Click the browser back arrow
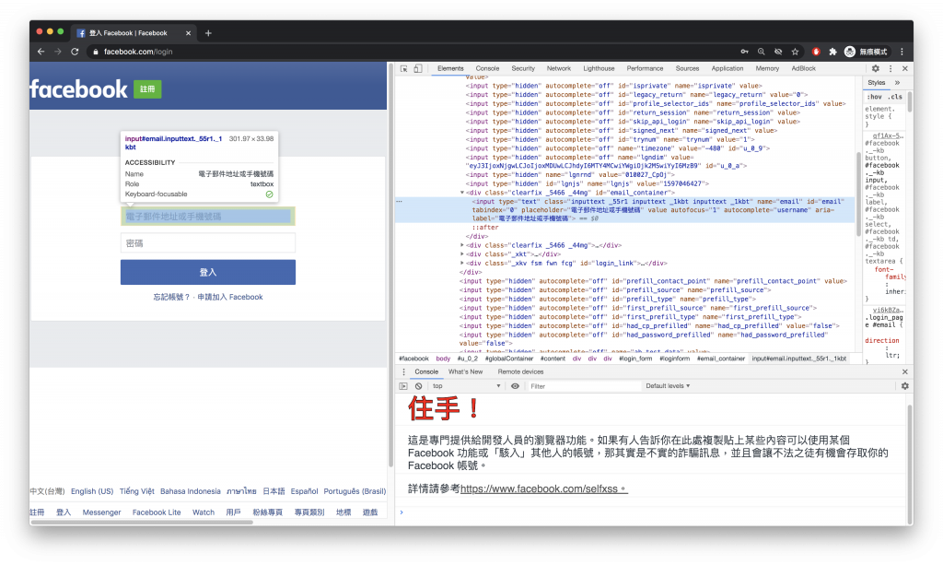The image size is (943, 565). (x=41, y=52)
